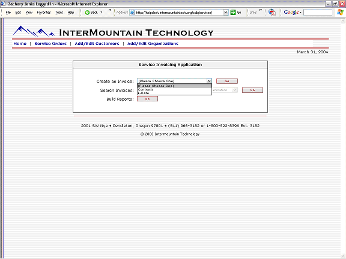Viewport: 346px width, 259px height.
Task: Choose the highlighted (Please Choose One) list option
Action: click(174, 86)
